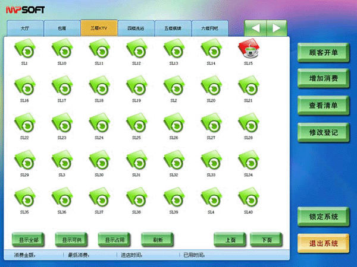Click the 增加消费 button
The width and height of the screenshot is (357, 267).
(323, 78)
